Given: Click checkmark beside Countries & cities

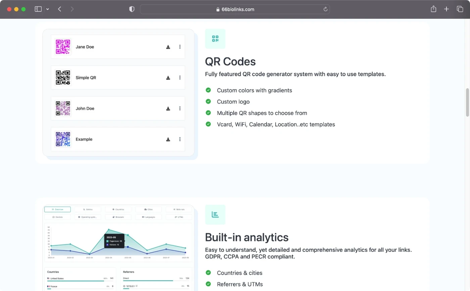Looking at the screenshot, I should pyautogui.click(x=208, y=273).
